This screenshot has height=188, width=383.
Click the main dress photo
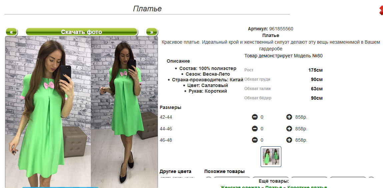pyautogui.click(x=82, y=112)
